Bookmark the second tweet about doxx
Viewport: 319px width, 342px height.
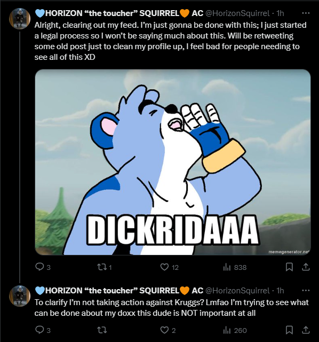289,330
